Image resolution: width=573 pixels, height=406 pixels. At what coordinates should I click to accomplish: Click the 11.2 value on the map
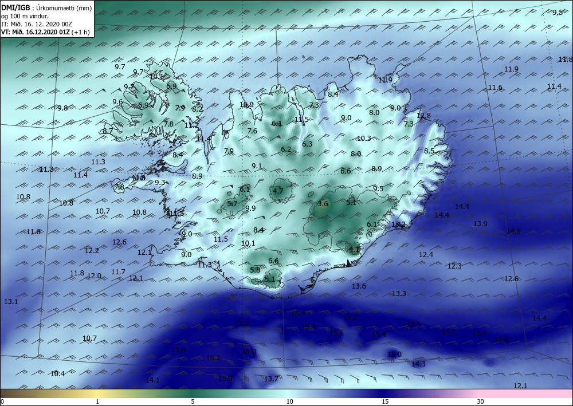tap(191, 125)
